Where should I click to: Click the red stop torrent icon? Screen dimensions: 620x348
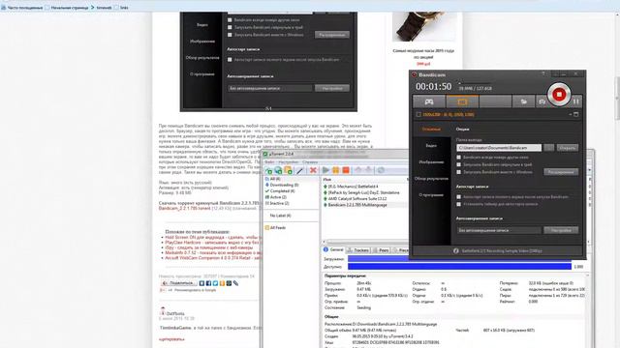pyautogui.click(x=346, y=170)
